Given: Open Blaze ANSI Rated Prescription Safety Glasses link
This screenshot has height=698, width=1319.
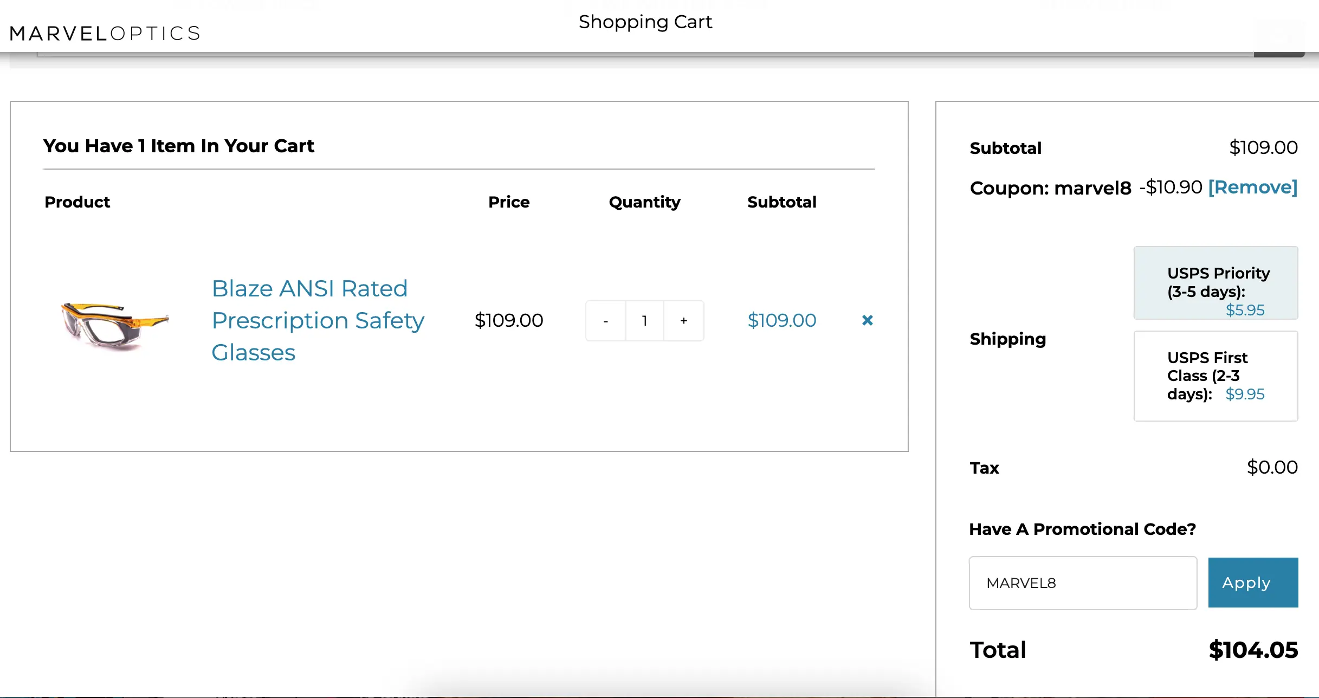Looking at the screenshot, I should coord(318,320).
